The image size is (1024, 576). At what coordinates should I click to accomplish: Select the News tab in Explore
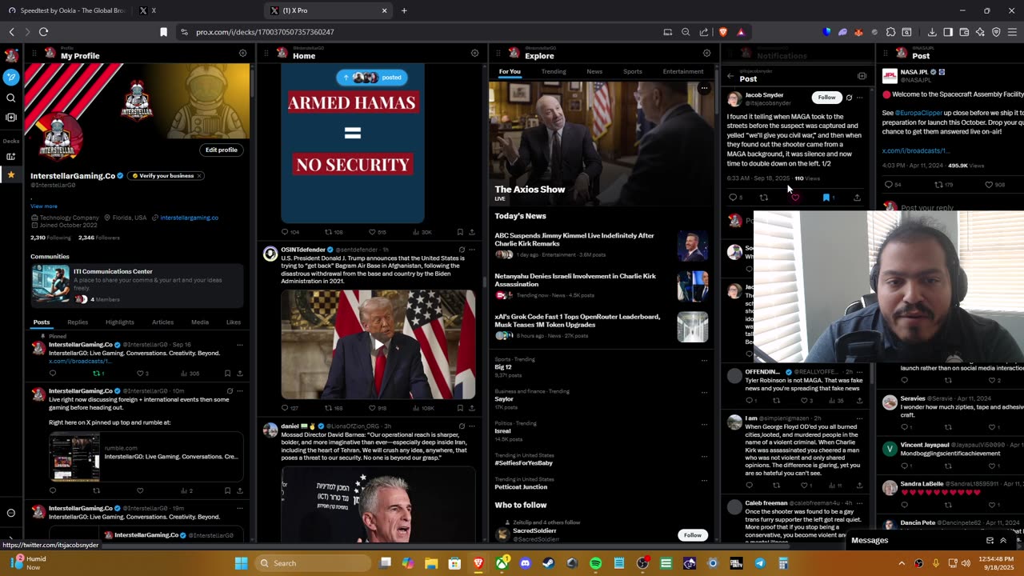594,72
